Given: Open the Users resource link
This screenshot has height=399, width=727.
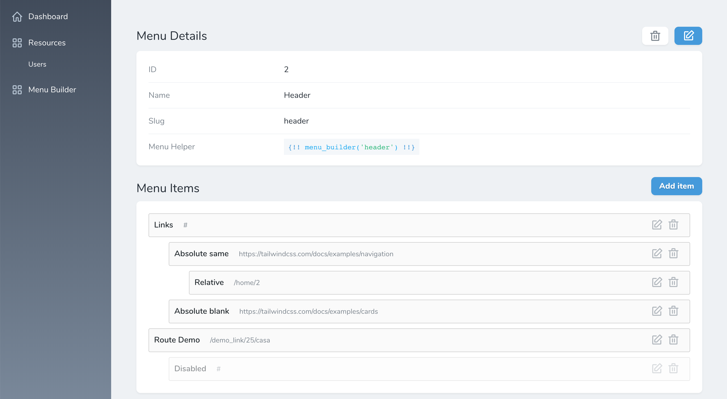Looking at the screenshot, I should 37,64.
